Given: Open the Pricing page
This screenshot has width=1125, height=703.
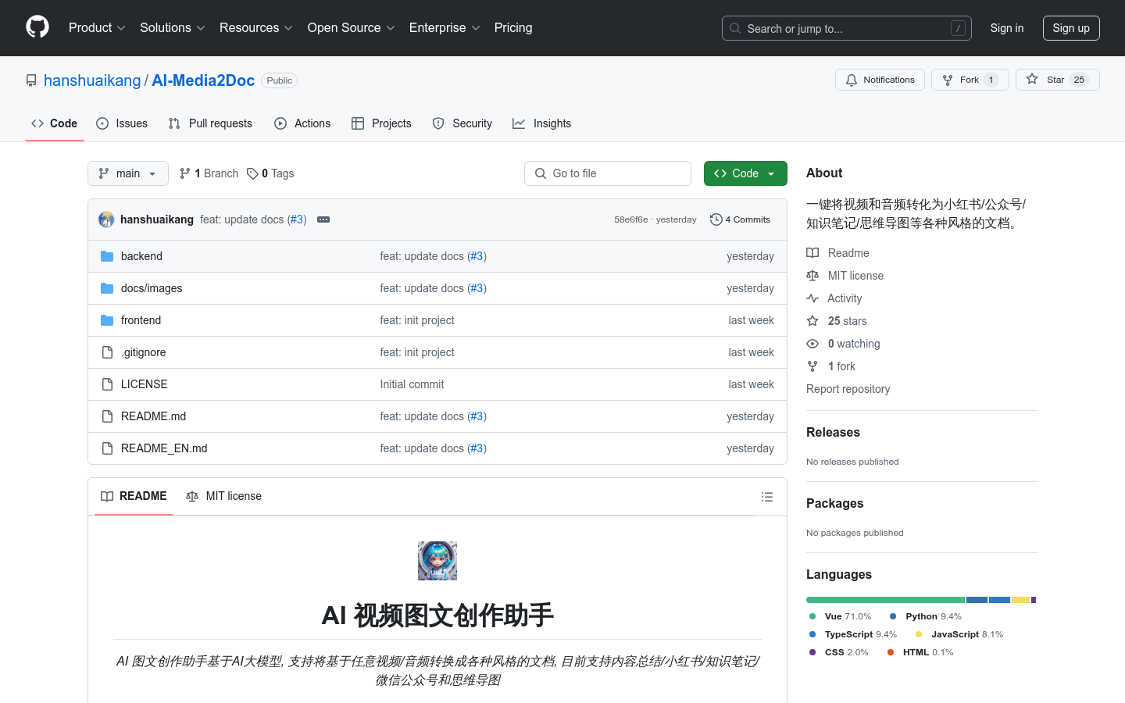Looking at the screenshot, I should point(513,28).
